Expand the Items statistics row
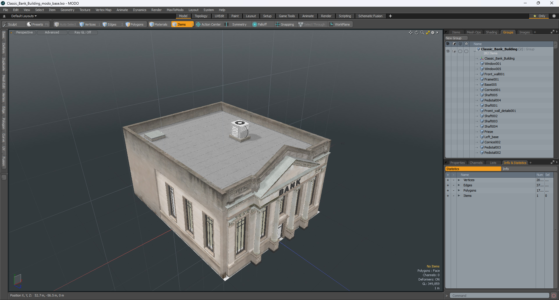 pyautogui.click(x=459, y=196)
